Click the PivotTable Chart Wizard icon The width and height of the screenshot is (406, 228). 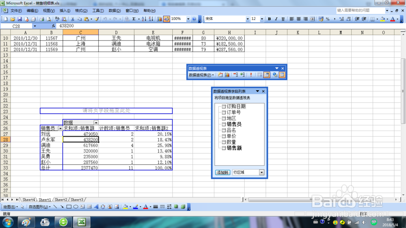tap(227, 75)
